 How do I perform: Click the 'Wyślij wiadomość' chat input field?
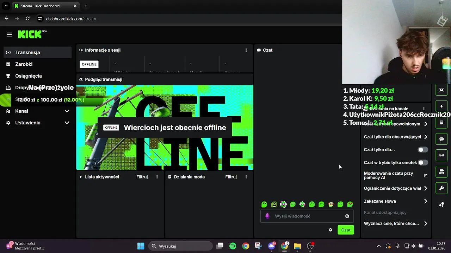tap(307, 216)
